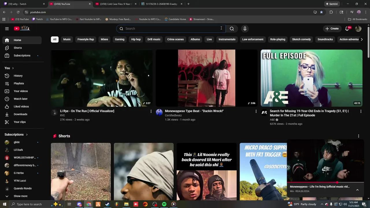Open All Bookmarks folder

click(358, 19)
